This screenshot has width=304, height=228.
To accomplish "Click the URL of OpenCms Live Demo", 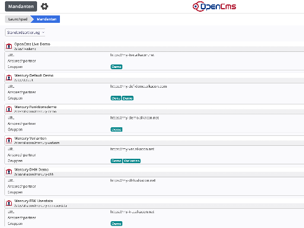I will coord(132,55).
